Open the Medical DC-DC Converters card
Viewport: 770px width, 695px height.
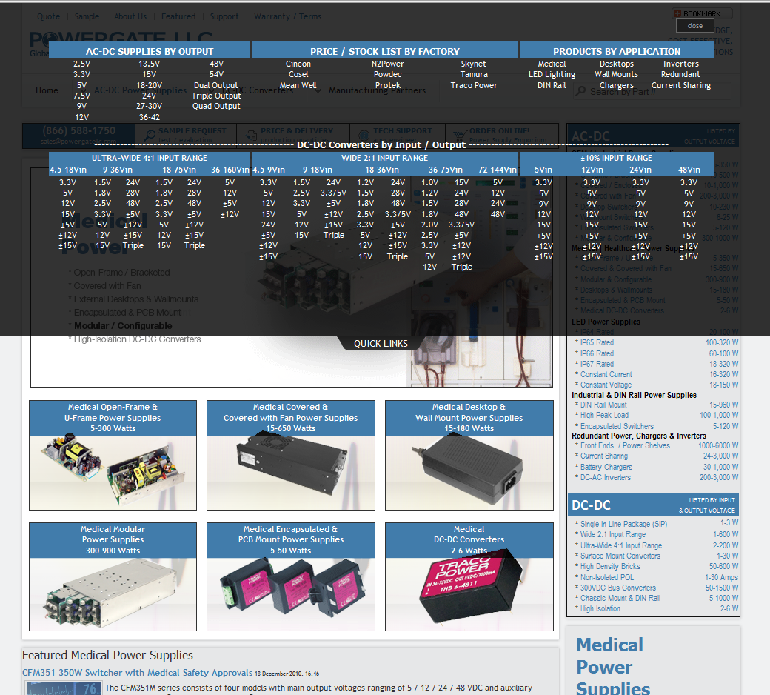coord(469,576)
